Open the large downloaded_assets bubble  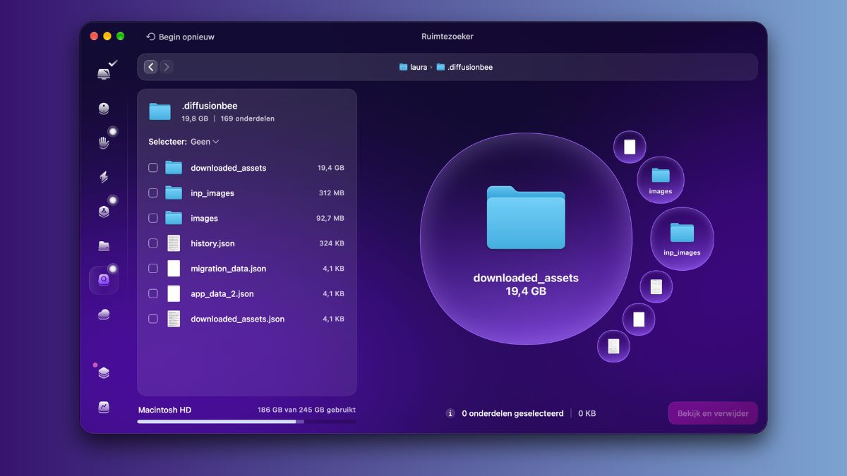coord(526,238)
